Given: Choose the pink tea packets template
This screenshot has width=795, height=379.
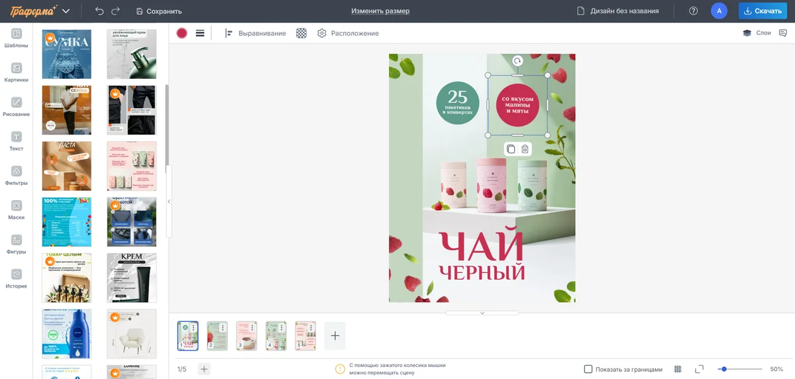Looking at the screenshot, I should [x=132, y=166].
